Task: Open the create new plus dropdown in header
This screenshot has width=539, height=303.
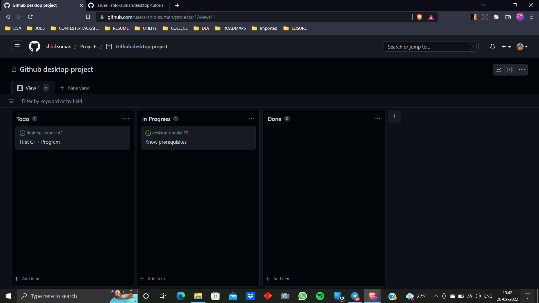Action: click(x=506, y=47)
